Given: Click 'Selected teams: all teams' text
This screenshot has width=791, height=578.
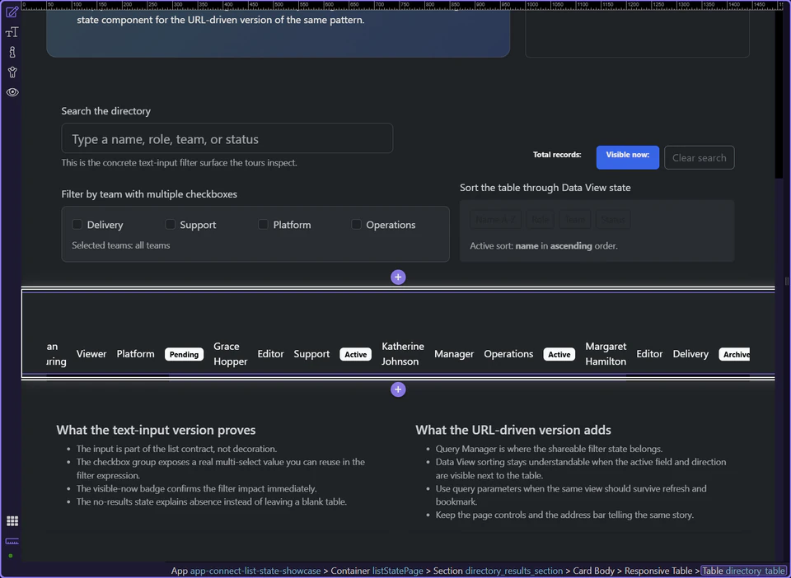Looking at the screenshot, I should click(120, 245).
